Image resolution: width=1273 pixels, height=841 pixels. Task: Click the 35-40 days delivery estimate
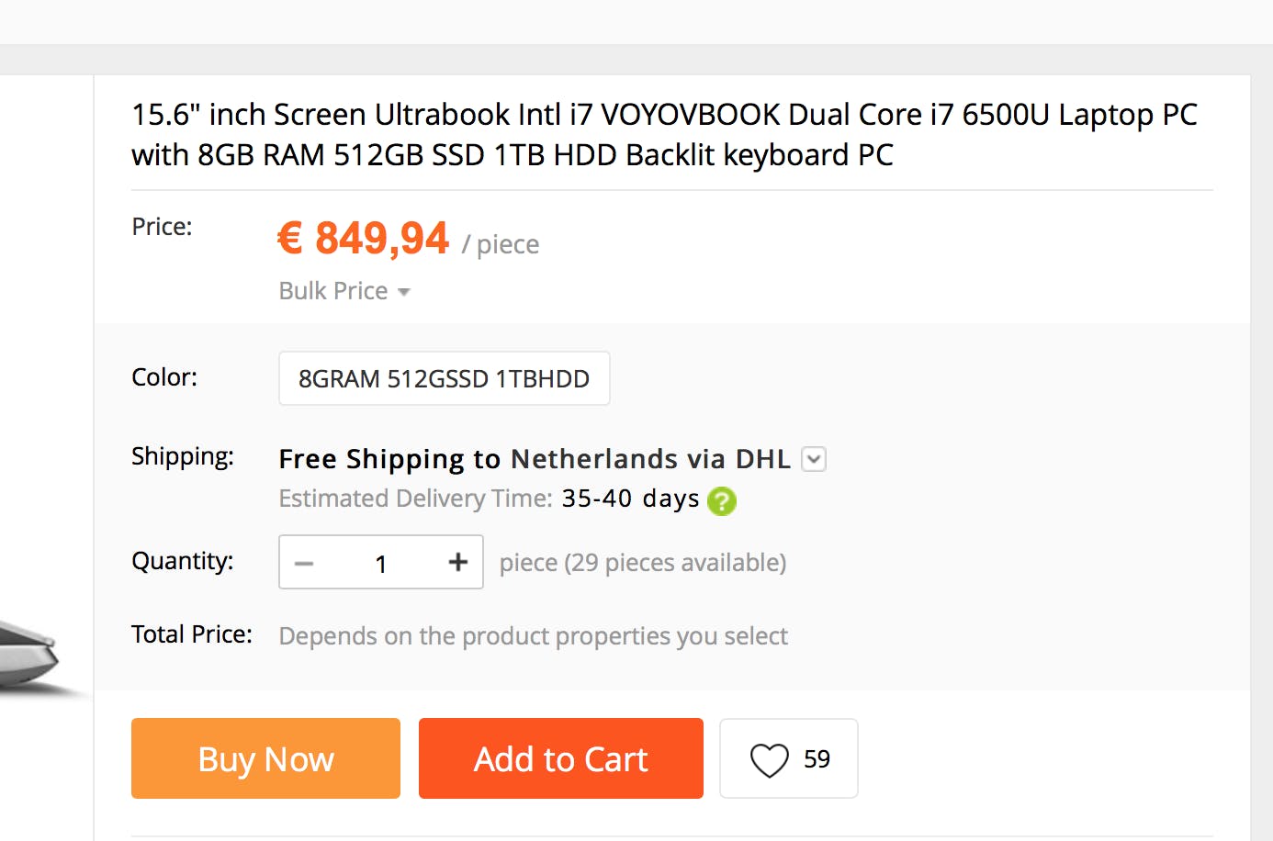click(x=630, y=499)
